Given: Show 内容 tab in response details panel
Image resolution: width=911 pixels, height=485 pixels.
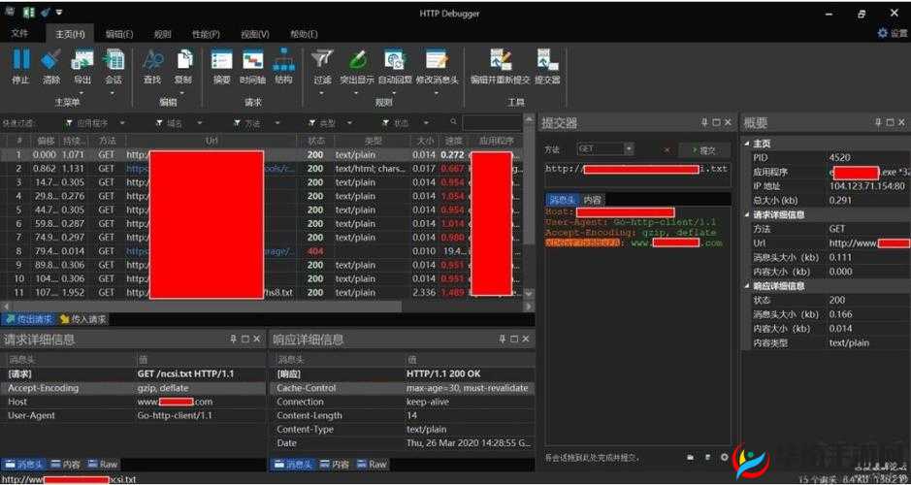Looking at the screenshot, I should (x=335, y=464).
